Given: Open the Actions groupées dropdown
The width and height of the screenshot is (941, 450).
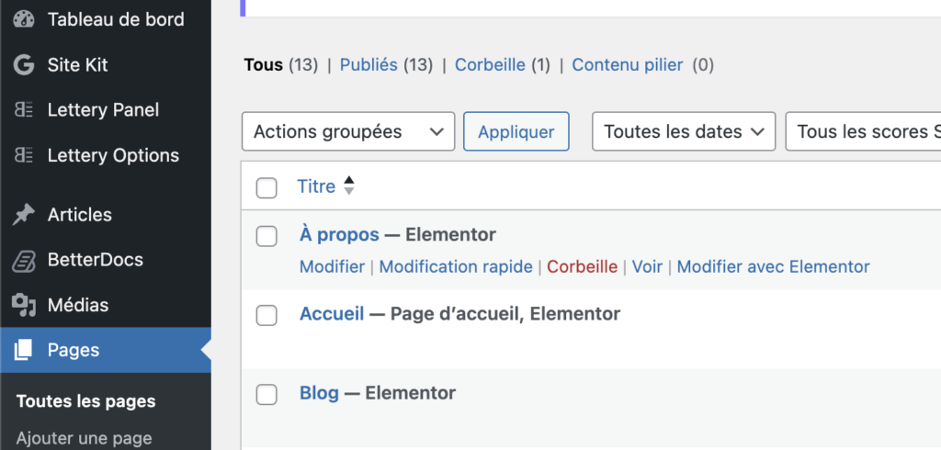Looking at the screenshot, I should (x=347, y=131).
